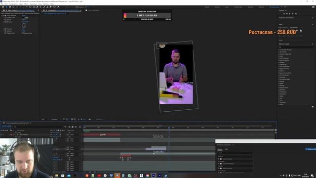Toggle the Direction stopwatch
316x178 pixels.
[x=5, y=22]
